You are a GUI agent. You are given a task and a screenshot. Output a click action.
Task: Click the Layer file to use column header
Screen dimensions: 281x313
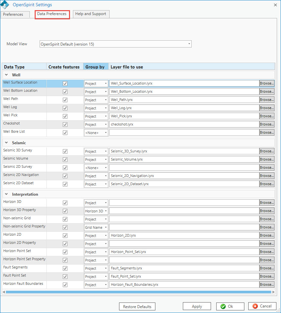[x=192, y=67]
